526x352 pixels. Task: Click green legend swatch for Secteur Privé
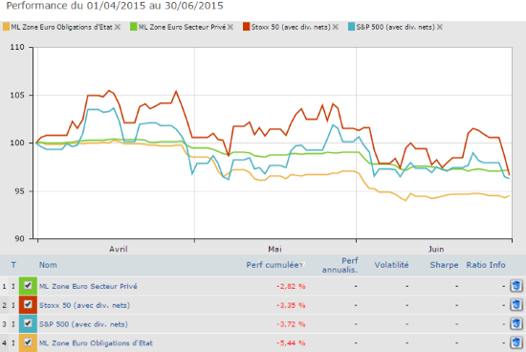134,27
